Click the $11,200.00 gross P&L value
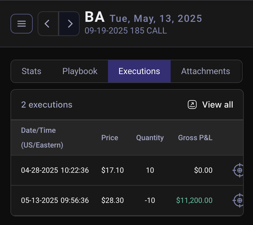 (194, 200)
